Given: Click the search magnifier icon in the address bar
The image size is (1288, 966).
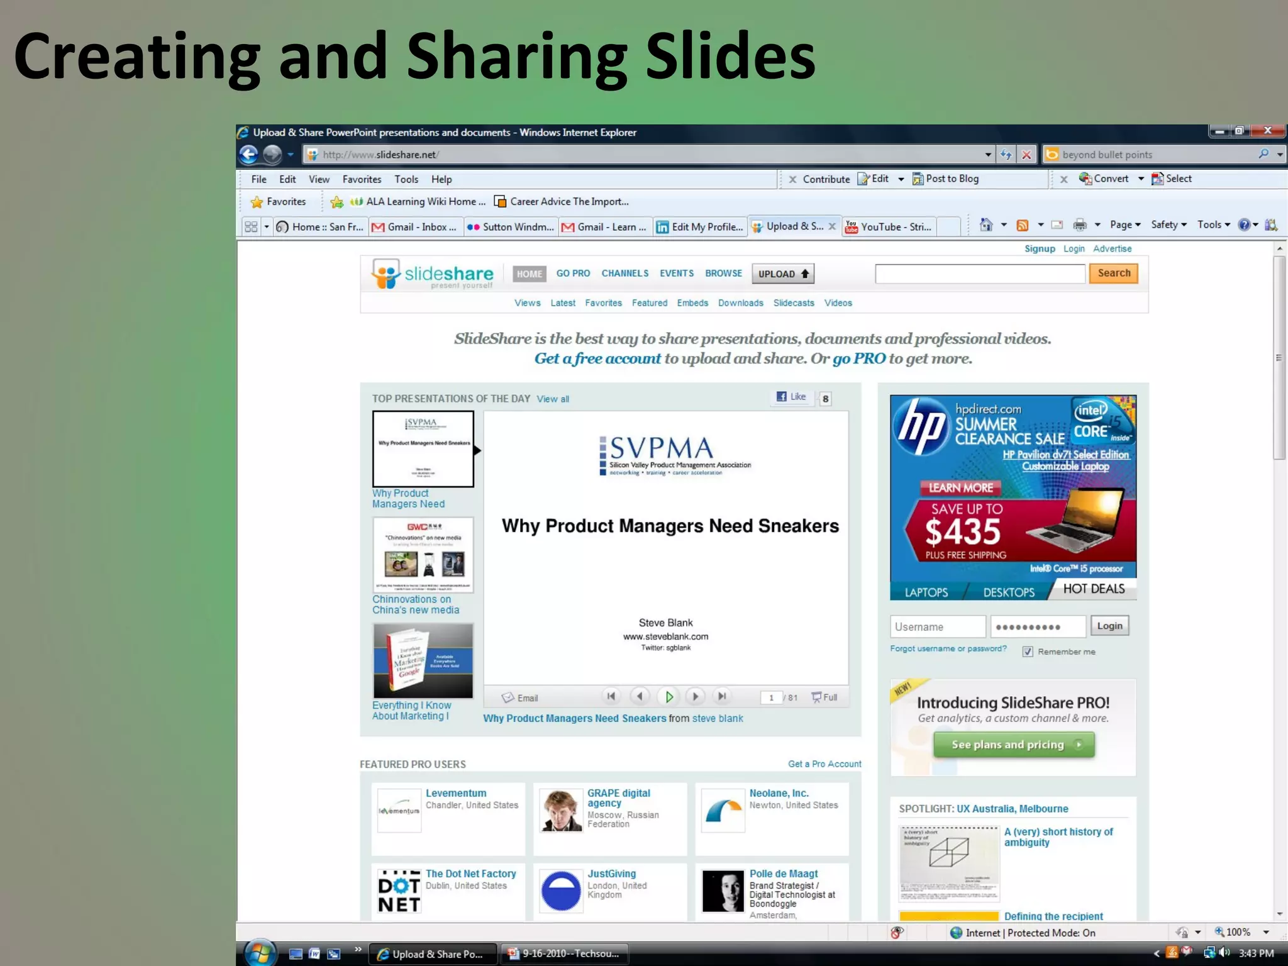Looking at the screenshot, I should coord(1263,154).
